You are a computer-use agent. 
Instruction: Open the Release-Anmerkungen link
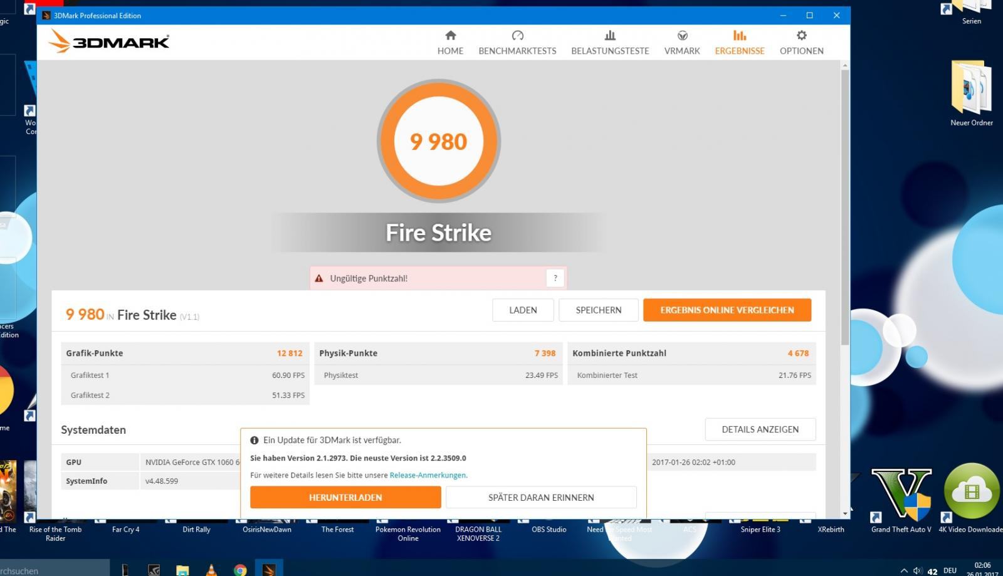428,475
